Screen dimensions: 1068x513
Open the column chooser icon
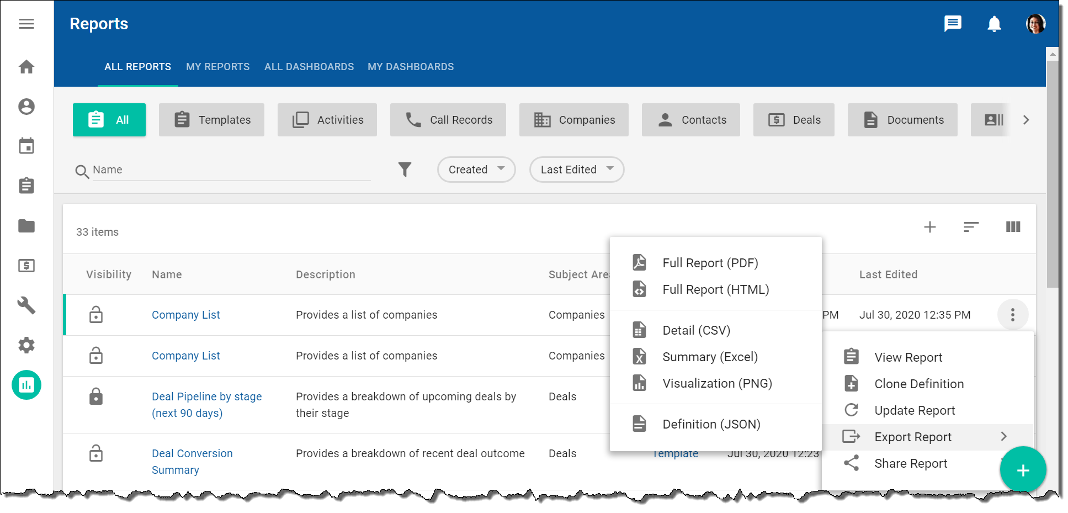coord(1013,227)
